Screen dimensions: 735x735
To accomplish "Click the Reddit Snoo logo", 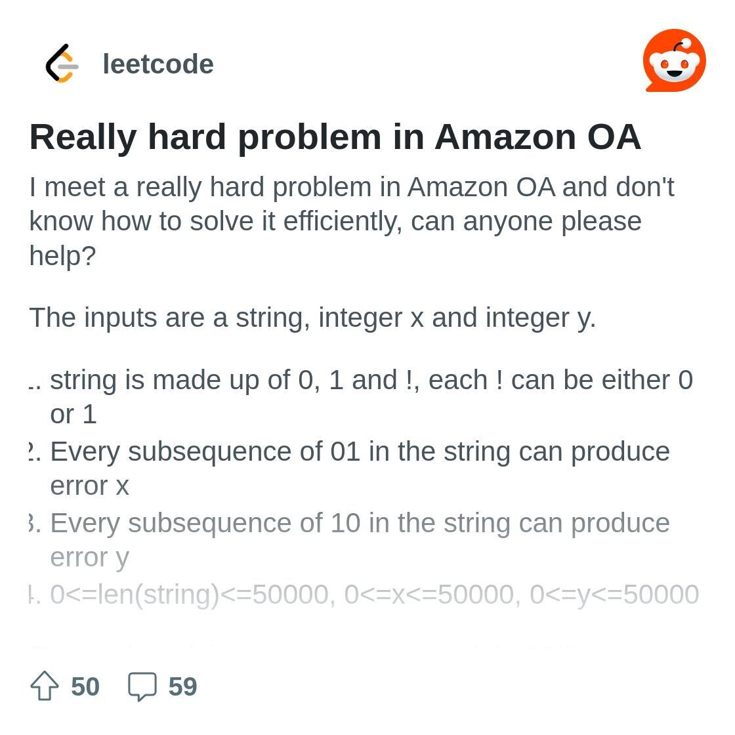I will pos(674,60).
